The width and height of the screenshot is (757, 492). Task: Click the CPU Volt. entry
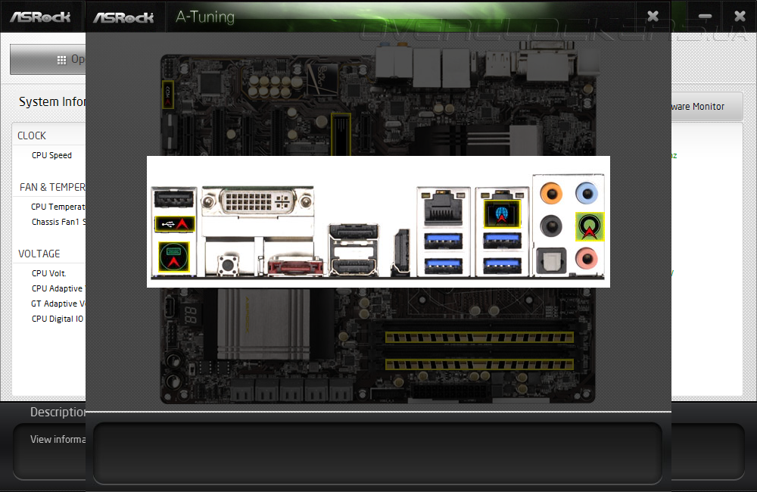point(48,273)
